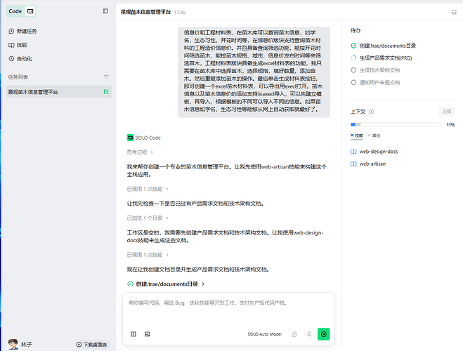Click the 任务列表 label
Screen dimensions: 463x351
click(x=18, y=77)
